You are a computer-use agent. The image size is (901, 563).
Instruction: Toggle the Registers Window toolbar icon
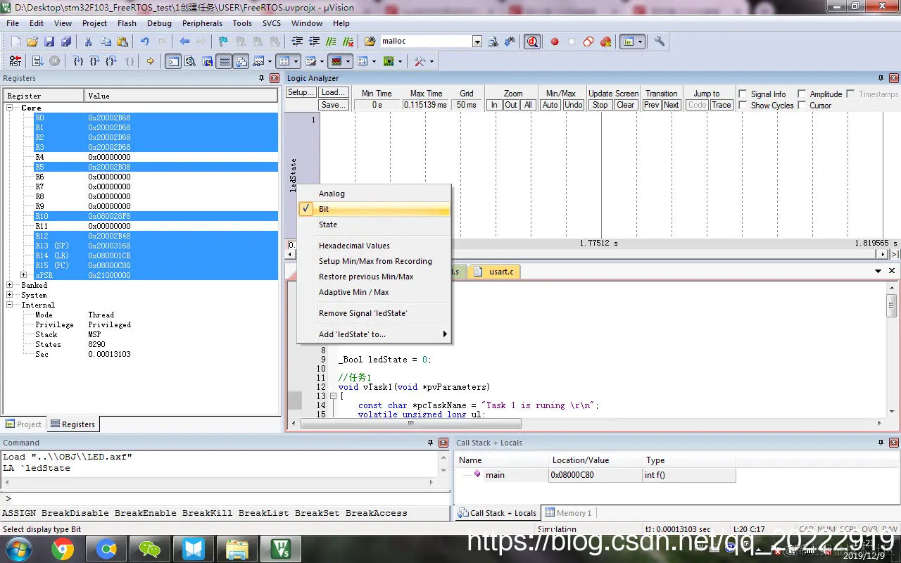tap(225, 61)
